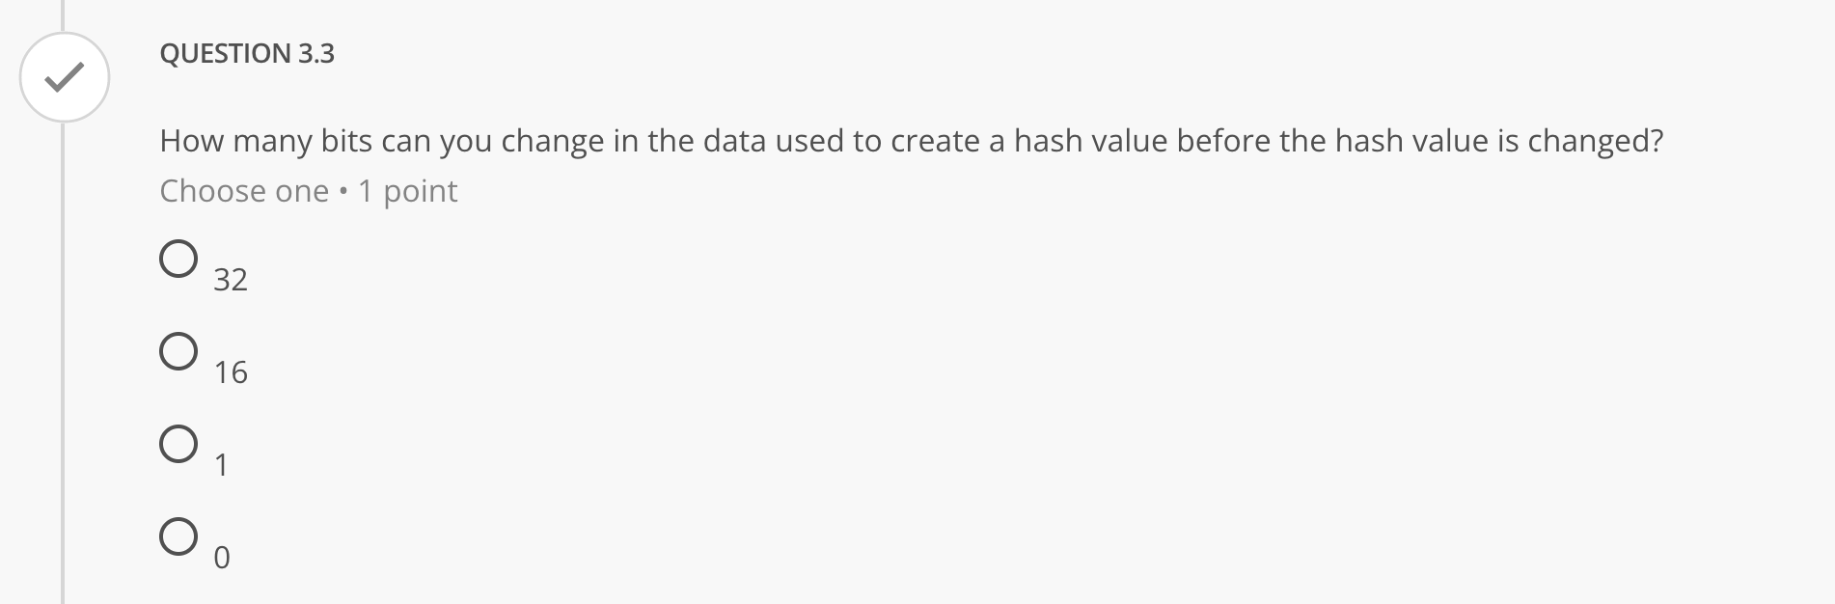The image size is (1835, 604).
Task: Click the answer option labeled 1
Action: pyautogui.click(x=221, y=465)
